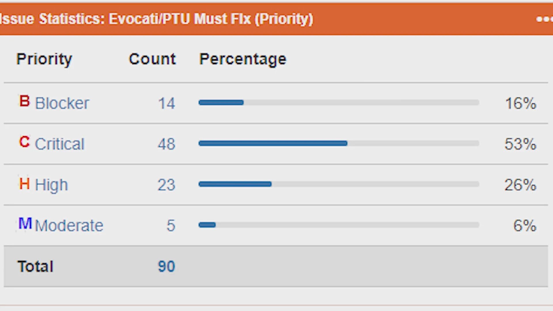Click the Count column header
Screen dimensions: 553x311
tap(152, 59)
